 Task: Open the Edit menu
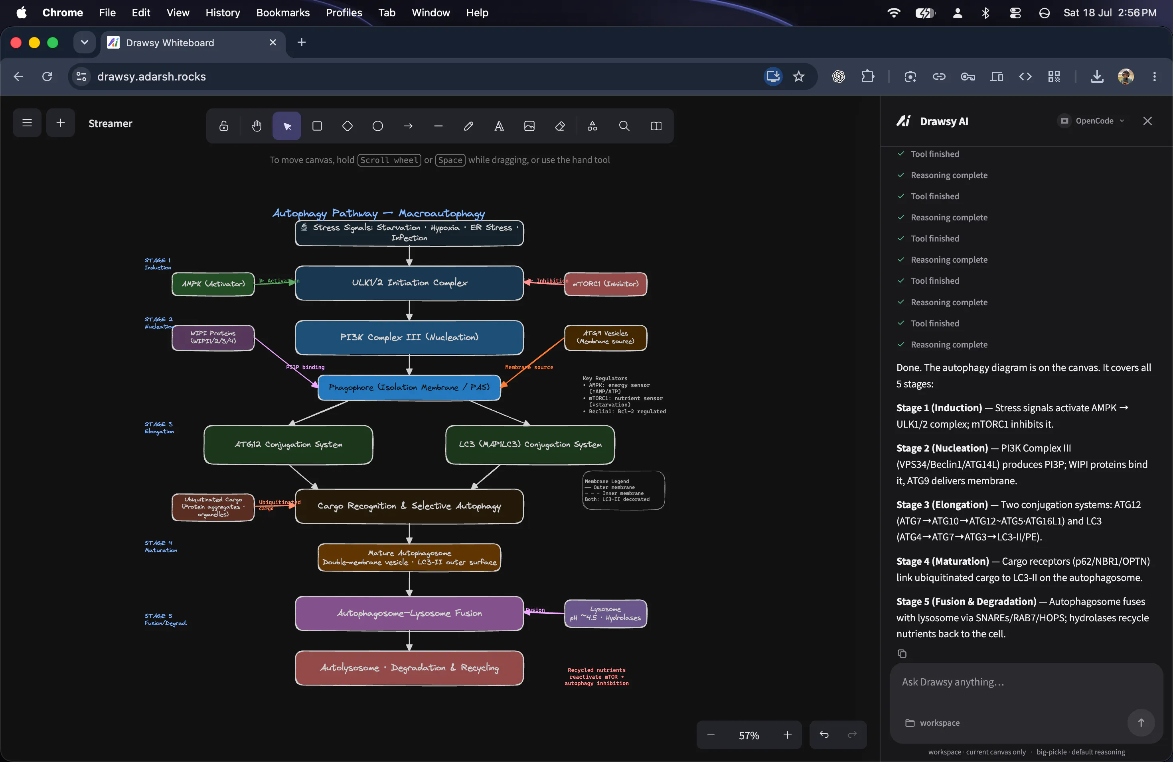click(140, 13)
